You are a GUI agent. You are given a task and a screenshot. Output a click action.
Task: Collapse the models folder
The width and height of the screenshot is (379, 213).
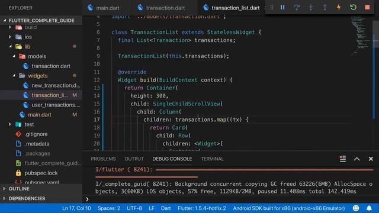(14, 56)
